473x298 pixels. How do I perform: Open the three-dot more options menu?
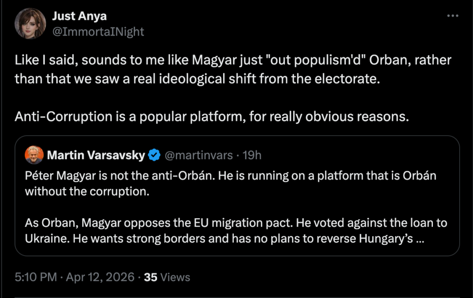pos(453,16)
